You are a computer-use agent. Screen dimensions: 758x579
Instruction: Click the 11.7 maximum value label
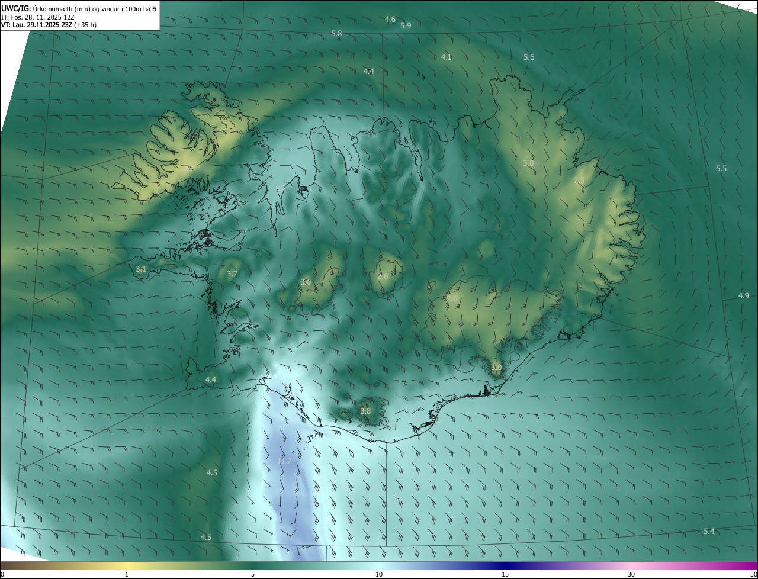point(284,461)
